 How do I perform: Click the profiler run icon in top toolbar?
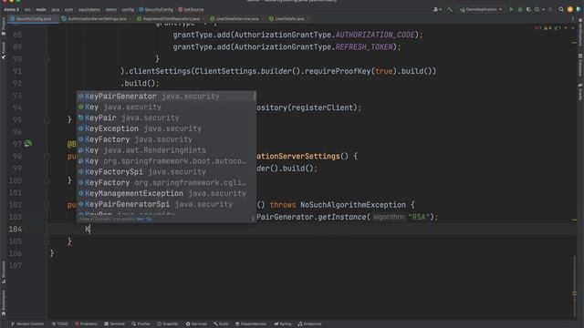tap(537, 9)
